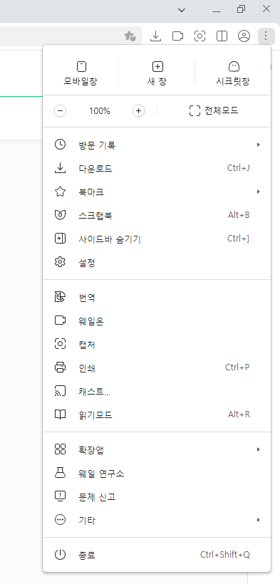
Task: Toggle the split view sidebar icon
Action: (x=222, y=36)
